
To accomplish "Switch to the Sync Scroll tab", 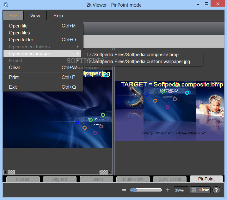I will click(170, 179).
